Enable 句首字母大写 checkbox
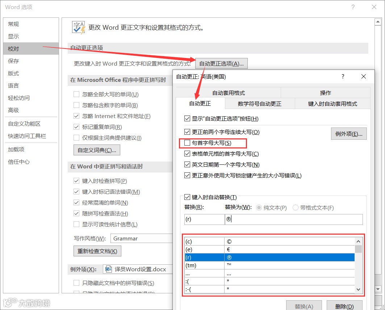Image resolution: width=385 pixels, height=310 pixels. pos(187,143)
